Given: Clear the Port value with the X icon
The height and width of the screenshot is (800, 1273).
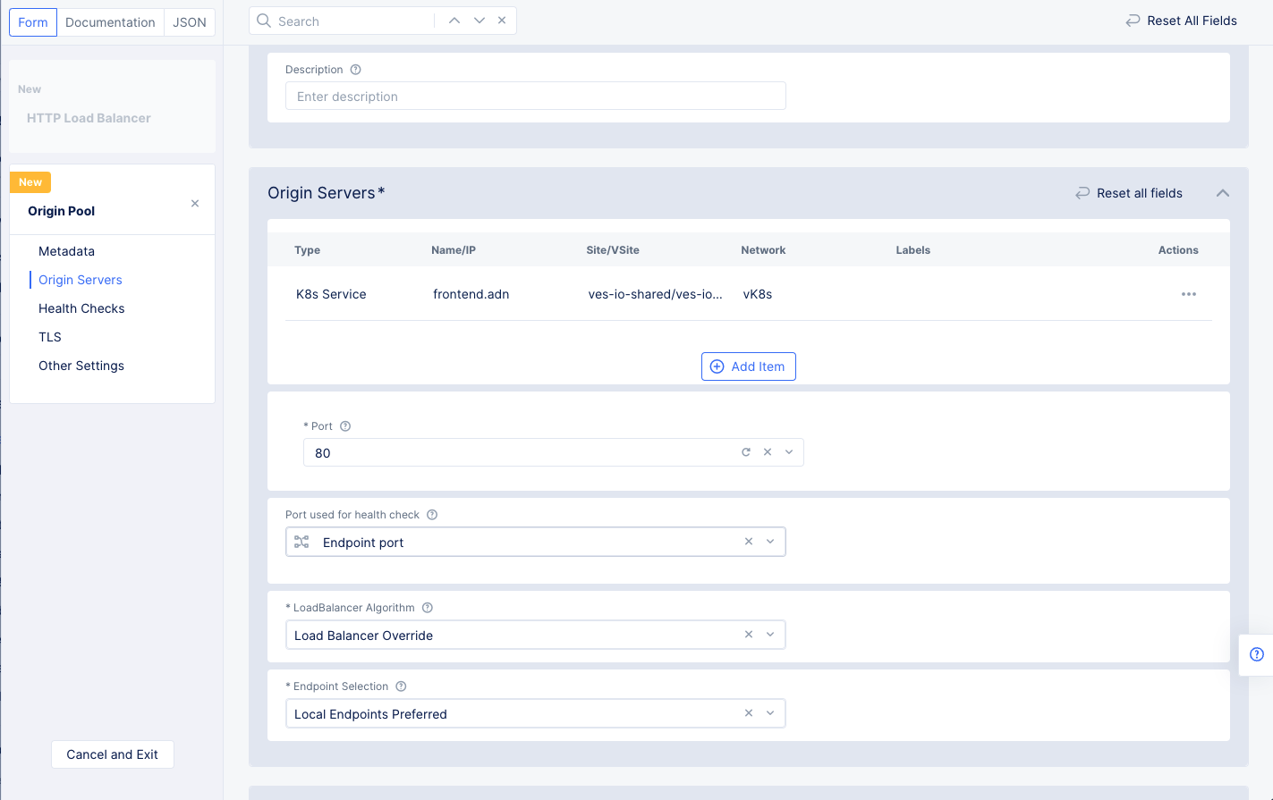Looking at the screenshot, I should pyautogui.click(x=768, y=452).
